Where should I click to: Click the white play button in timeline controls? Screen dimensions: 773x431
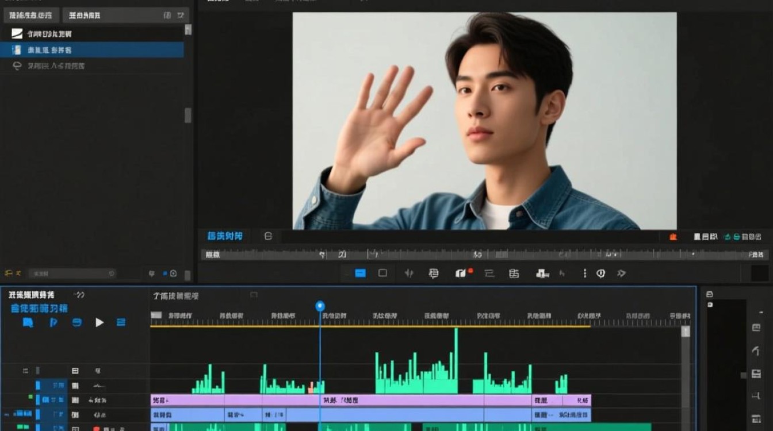pyautogui.click(x=100, y=322)
